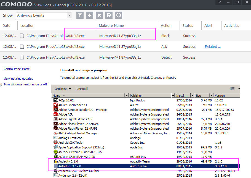Click the Apple Inc. publisher cell
251x178 pixels.
pyautogui.click(x=137, y=147)
